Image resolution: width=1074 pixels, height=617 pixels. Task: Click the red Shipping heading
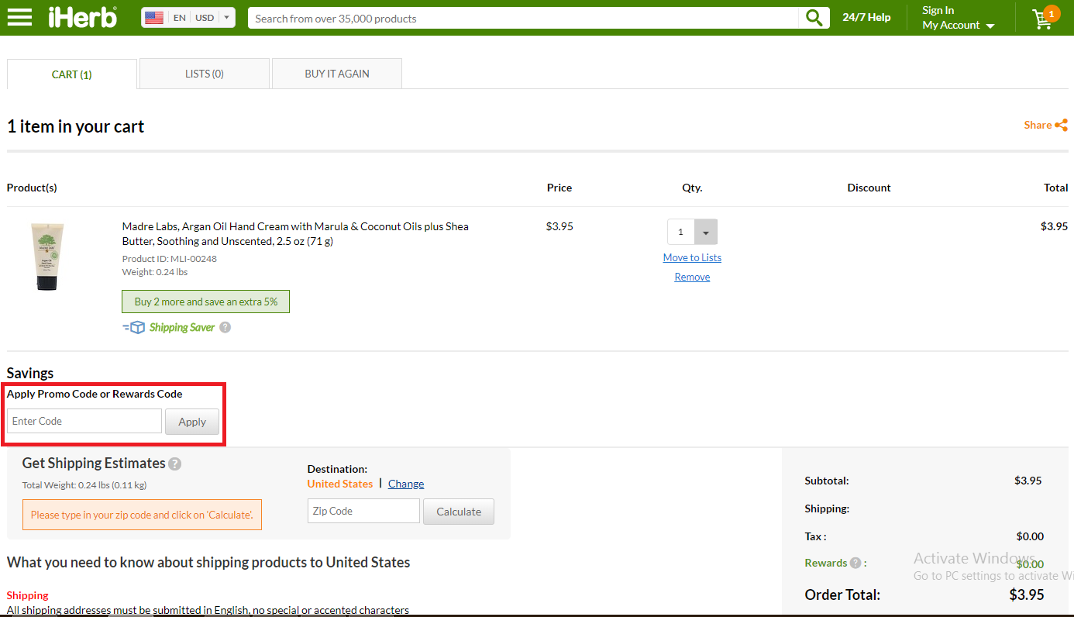[28, 595]
